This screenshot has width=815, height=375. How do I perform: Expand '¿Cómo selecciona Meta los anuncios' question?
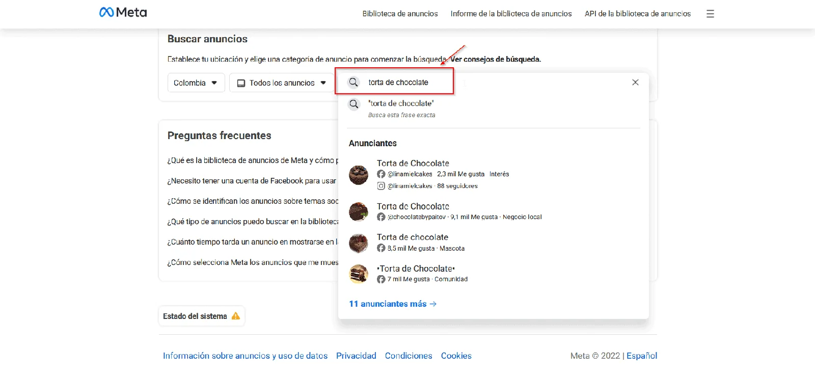coord(253,262)
